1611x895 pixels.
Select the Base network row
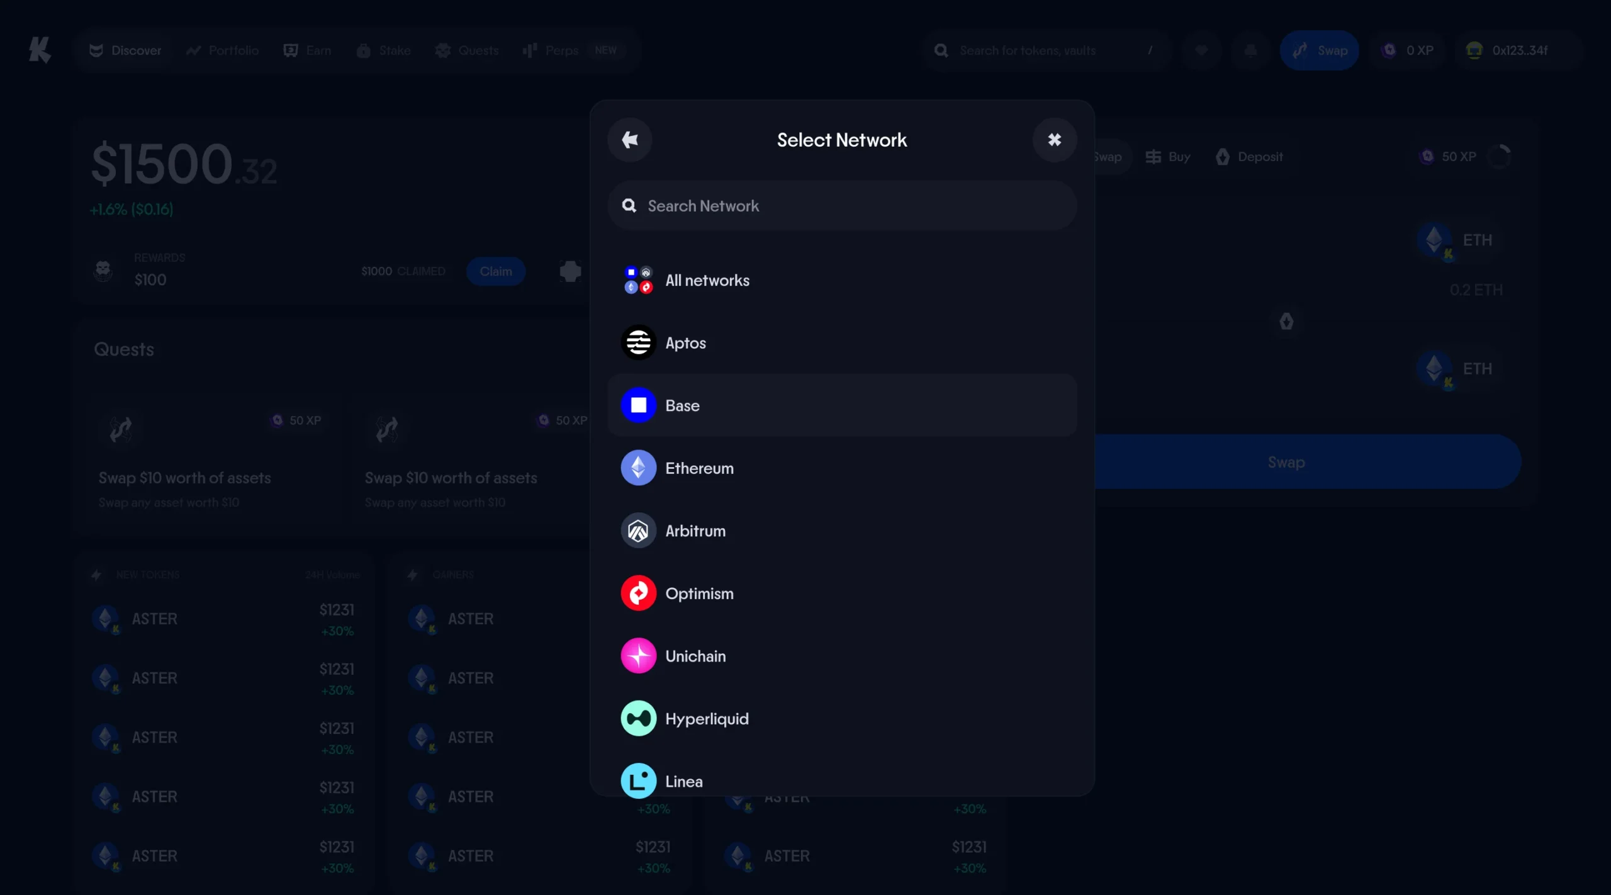(842, 405)
